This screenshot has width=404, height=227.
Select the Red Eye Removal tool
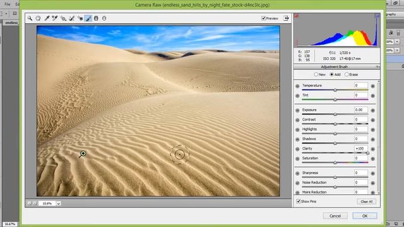(x=80, y=18)
